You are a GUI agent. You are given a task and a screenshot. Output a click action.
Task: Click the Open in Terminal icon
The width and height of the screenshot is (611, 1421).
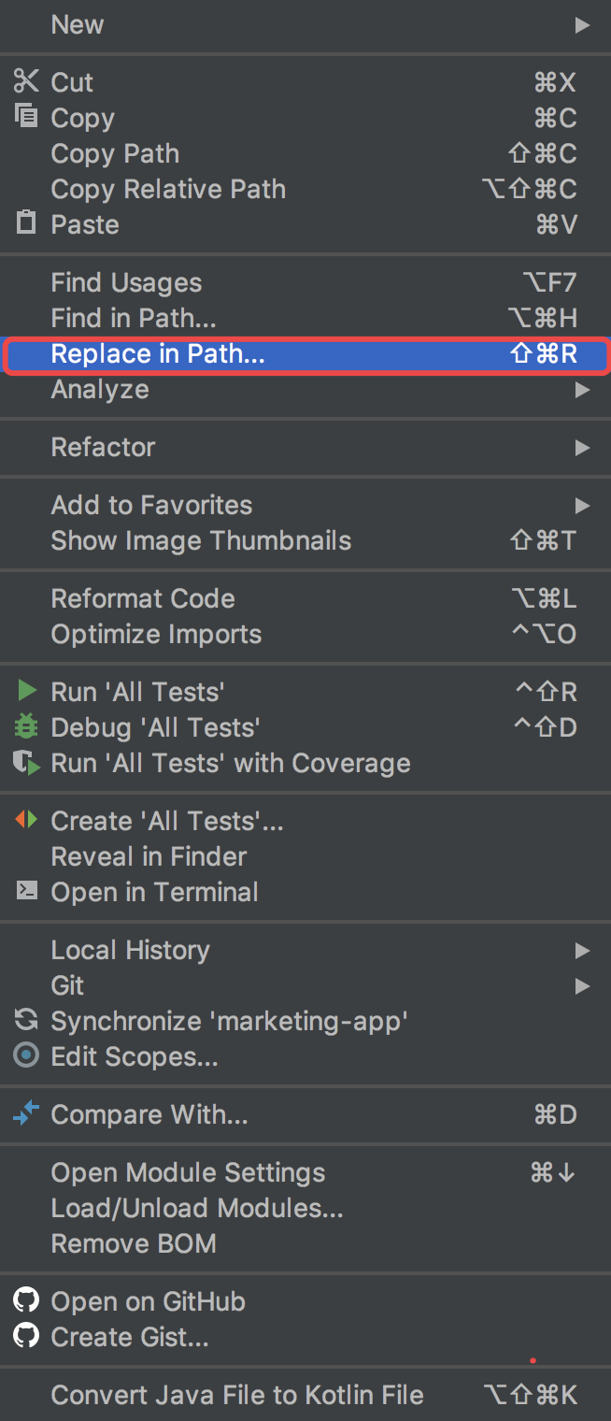point(26,891)
